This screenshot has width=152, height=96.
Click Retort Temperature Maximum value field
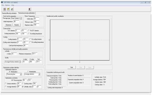point(36,25)
